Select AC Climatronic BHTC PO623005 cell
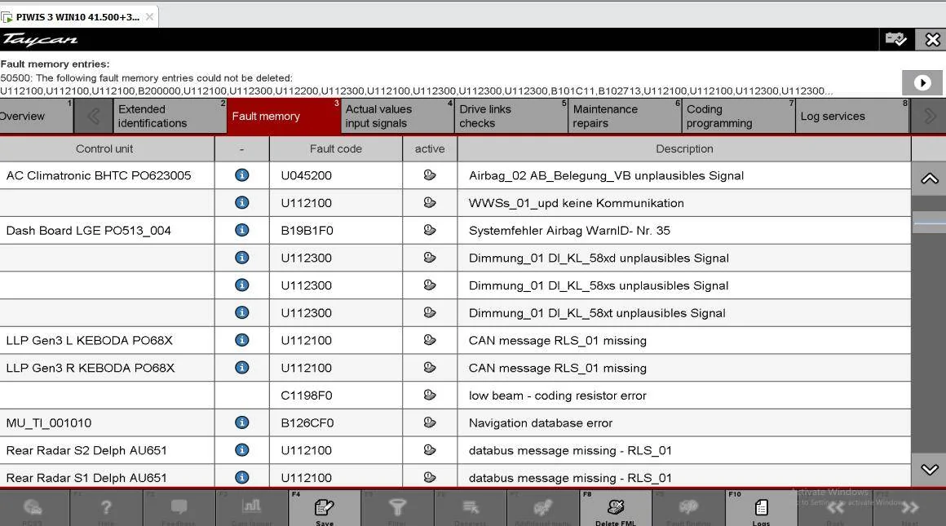This screenshot has height=526, width=946. 107,175
